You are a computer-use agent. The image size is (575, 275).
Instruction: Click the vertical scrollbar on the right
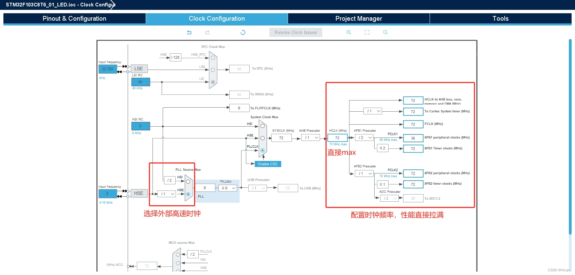570,136
